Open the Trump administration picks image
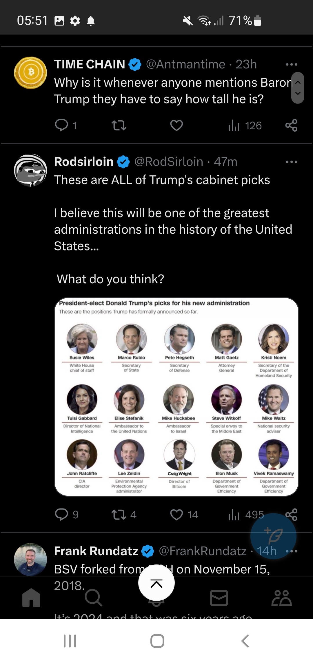 176,397
